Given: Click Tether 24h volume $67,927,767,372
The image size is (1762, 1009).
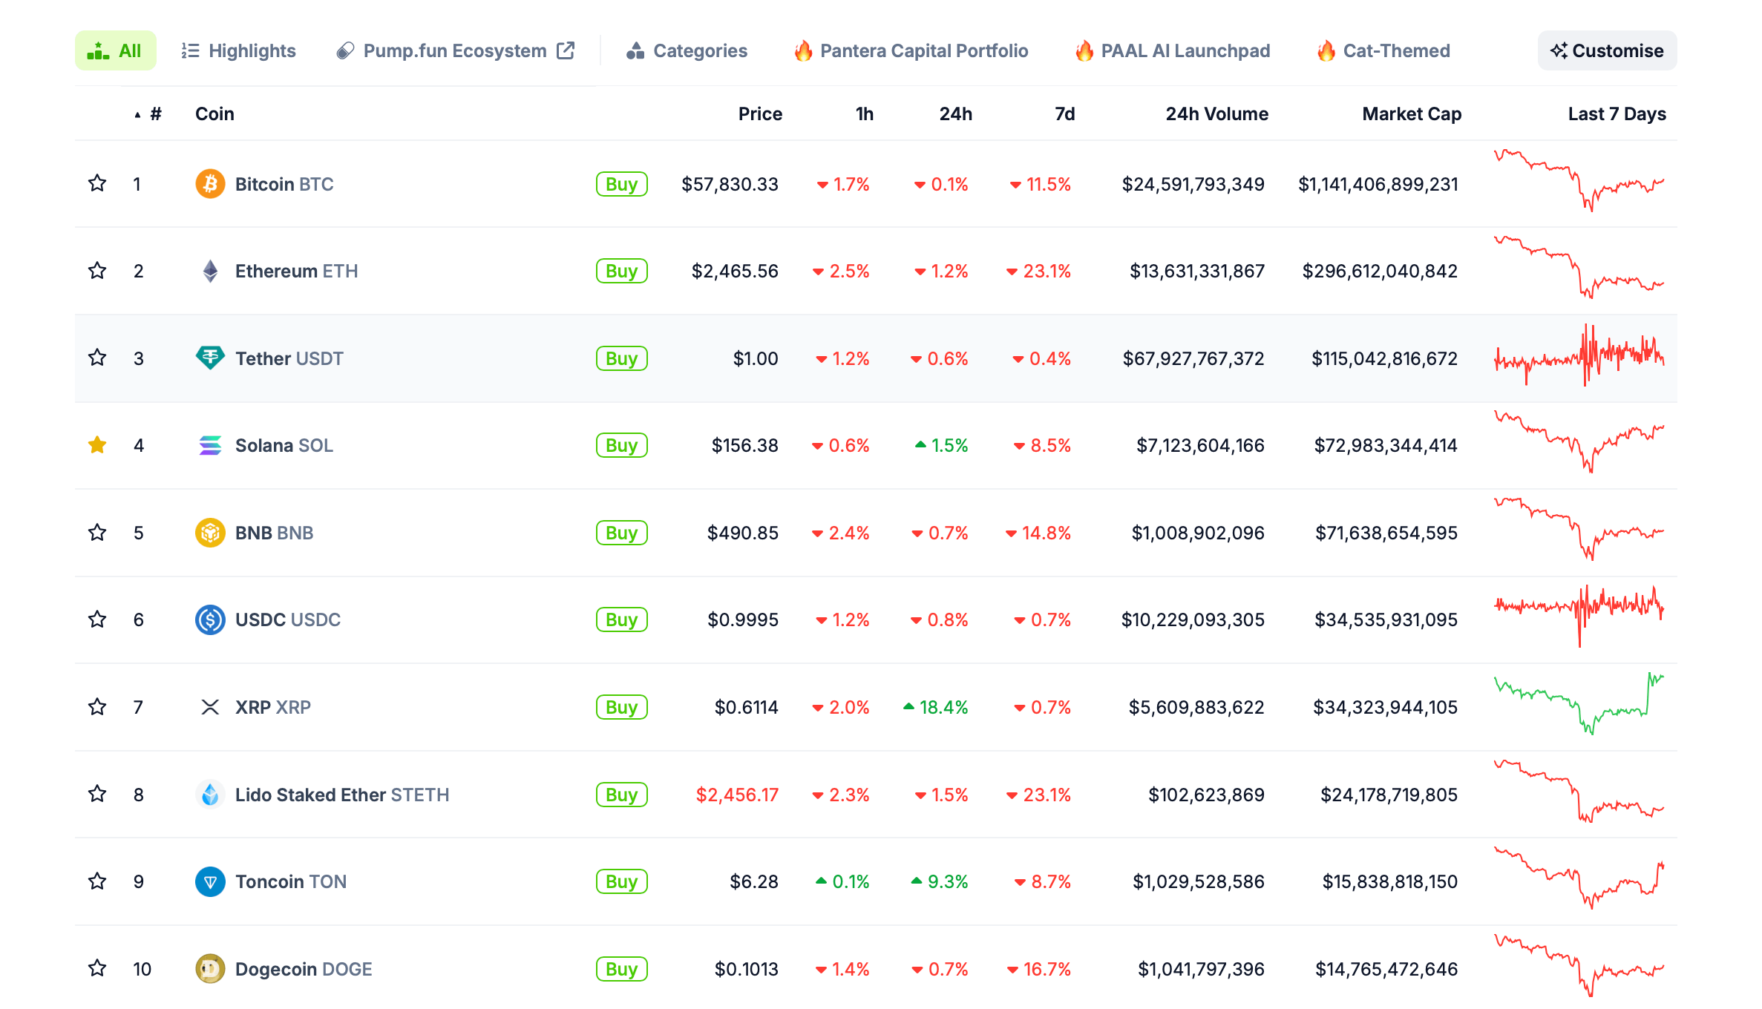Looking at the screenshot, I should [x=1193, y=358].
